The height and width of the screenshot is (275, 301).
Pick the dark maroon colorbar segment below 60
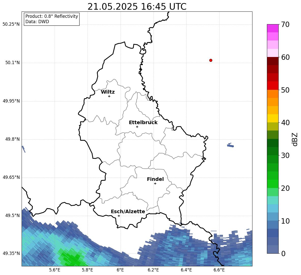point(273,61)
